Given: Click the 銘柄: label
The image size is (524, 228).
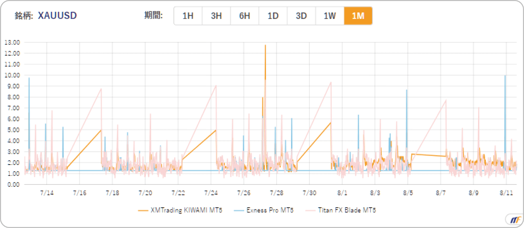Looking at the screenshot, I should (x=24, y=16).
